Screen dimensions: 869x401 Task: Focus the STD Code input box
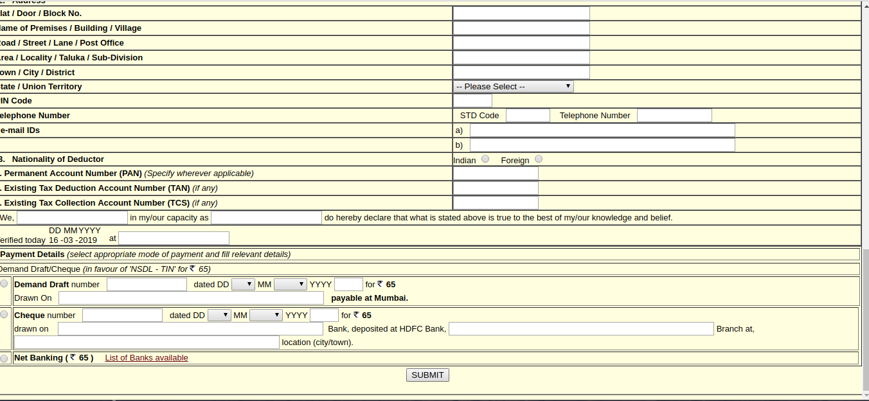click(x=528, y=116)
